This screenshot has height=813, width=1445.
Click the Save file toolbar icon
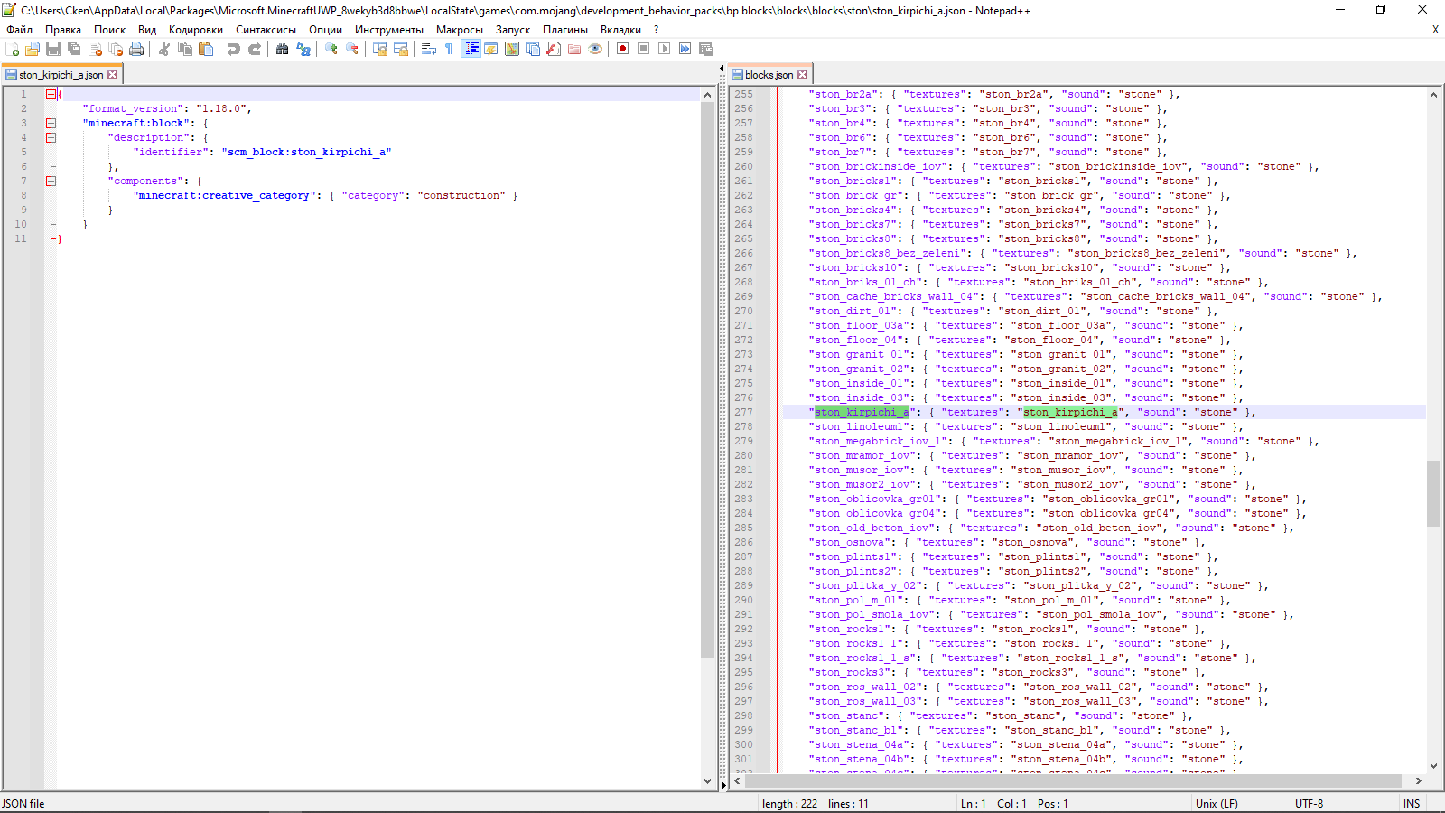[x=53, y=49]
